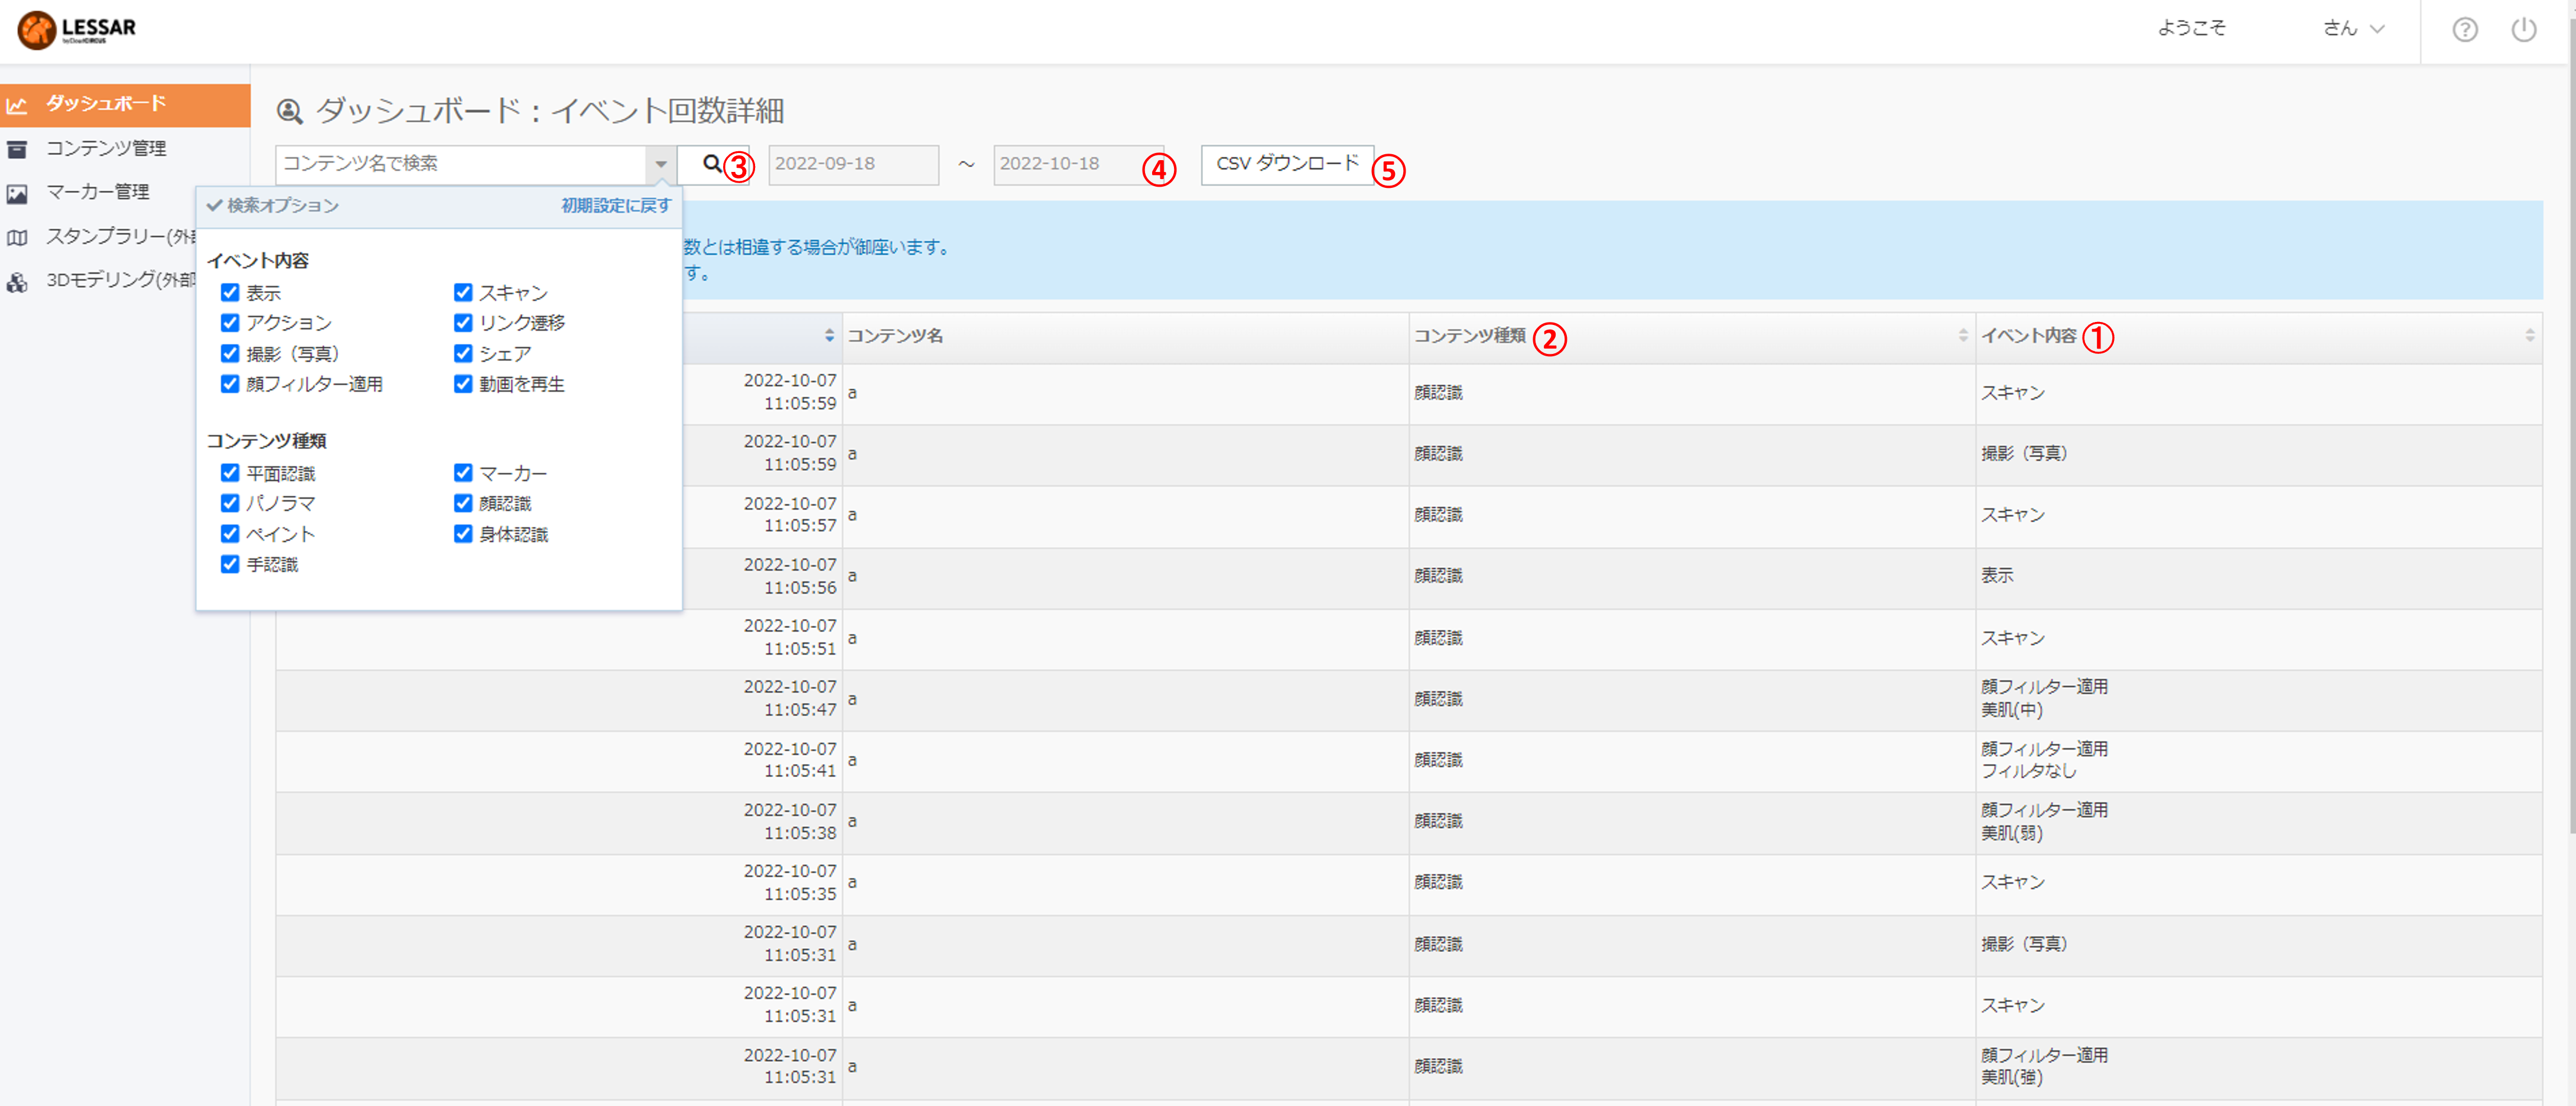This screenshot has width=2576, height=1106.
Task: Collapse the search options dropdown arrow
Action: (661, 164)
